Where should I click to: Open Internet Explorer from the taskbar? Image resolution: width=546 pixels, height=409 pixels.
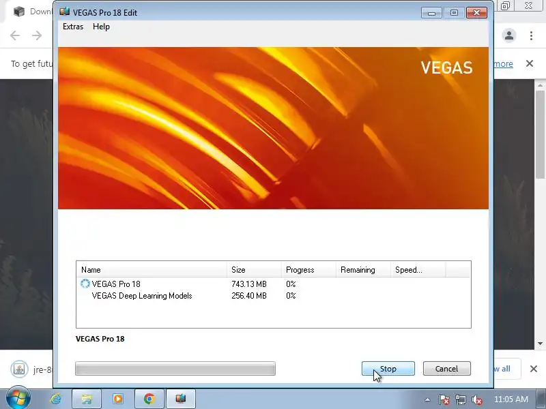pos(55,399)
